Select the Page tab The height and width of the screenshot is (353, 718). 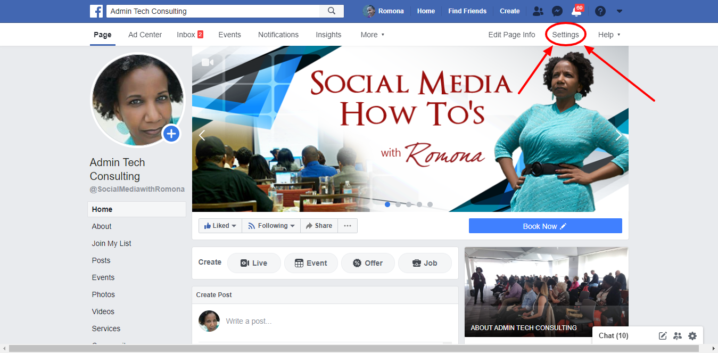[x=103, y=35]
